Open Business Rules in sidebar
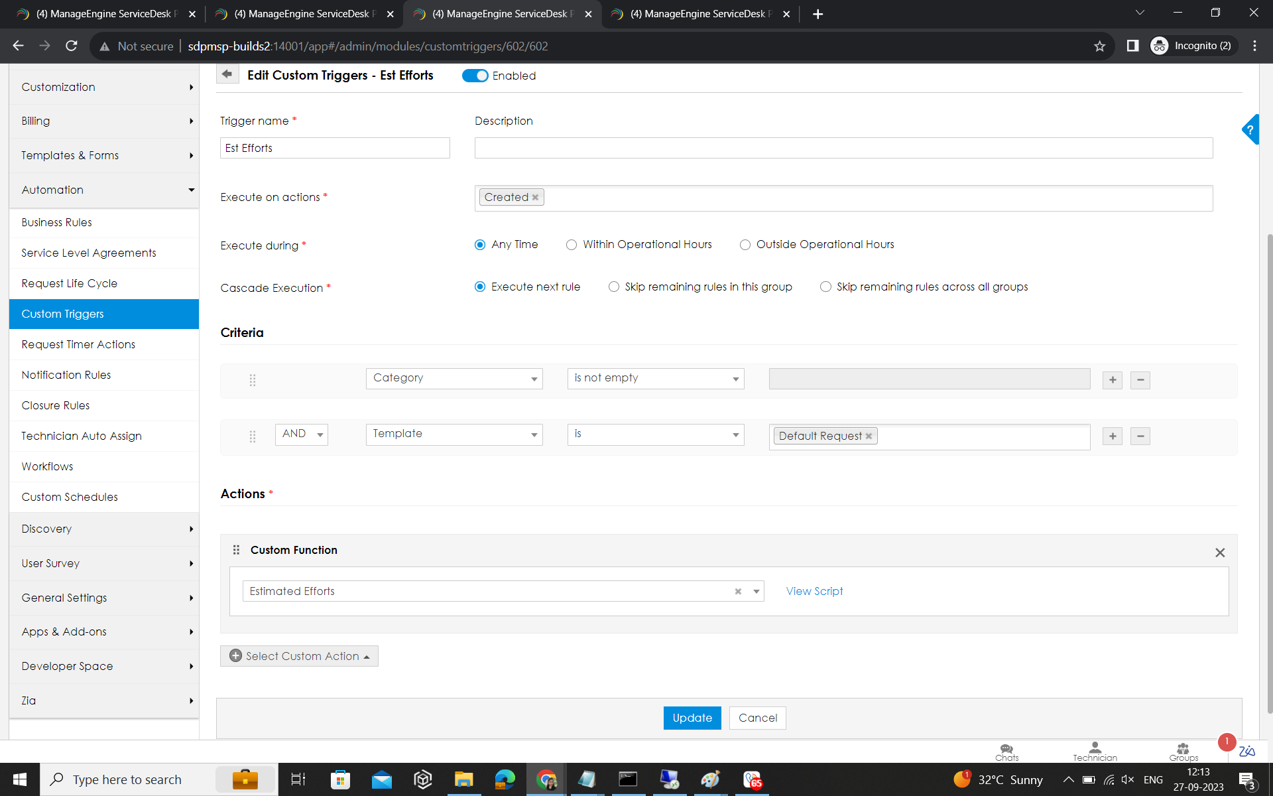This screenshot has width=1273, height=796. tap(56, 222)
